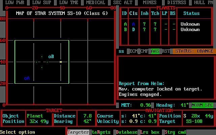The image size is (216, 135).
Task: Click the Planet object type value
Action: (35, 116)
